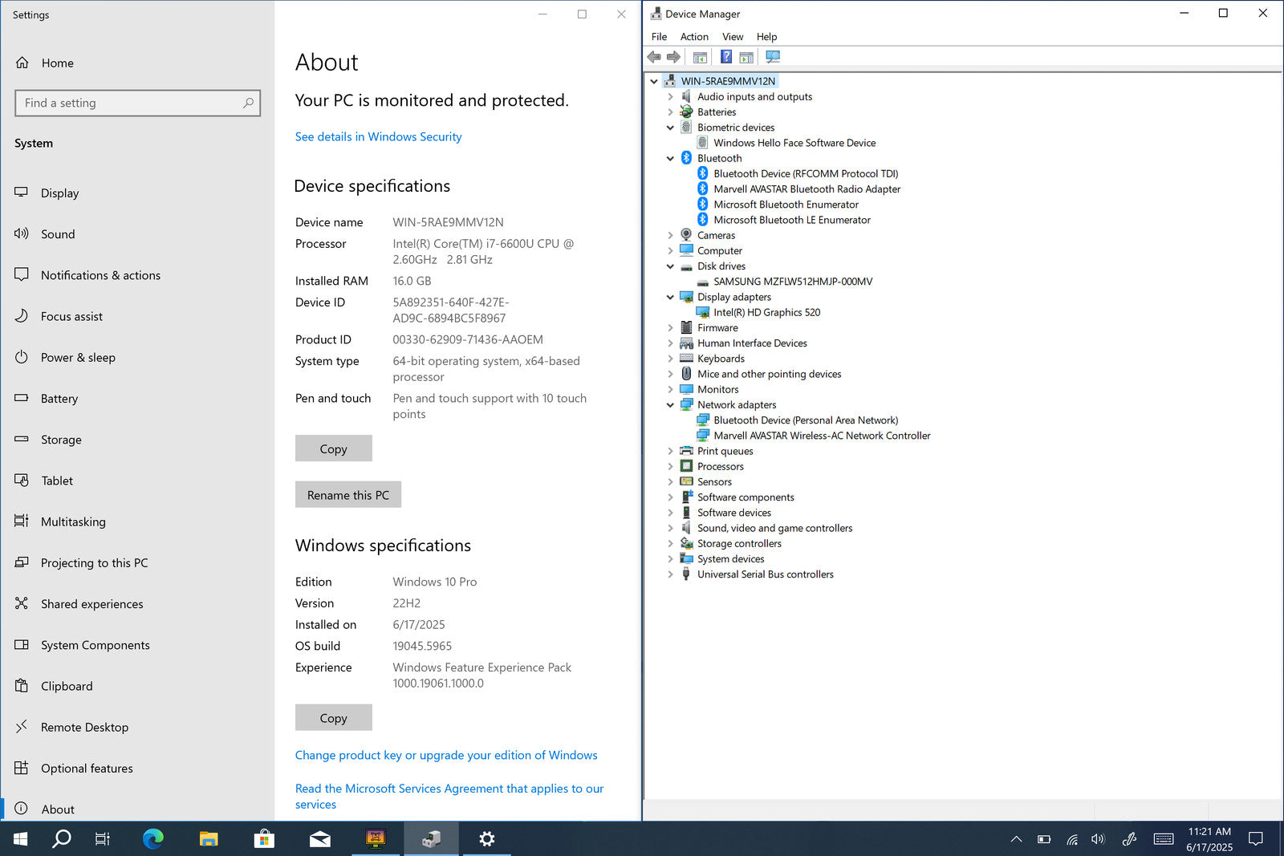Open the View menu in Device Manager
This screenshot has width=1284, height=856.
coord(733,37)
